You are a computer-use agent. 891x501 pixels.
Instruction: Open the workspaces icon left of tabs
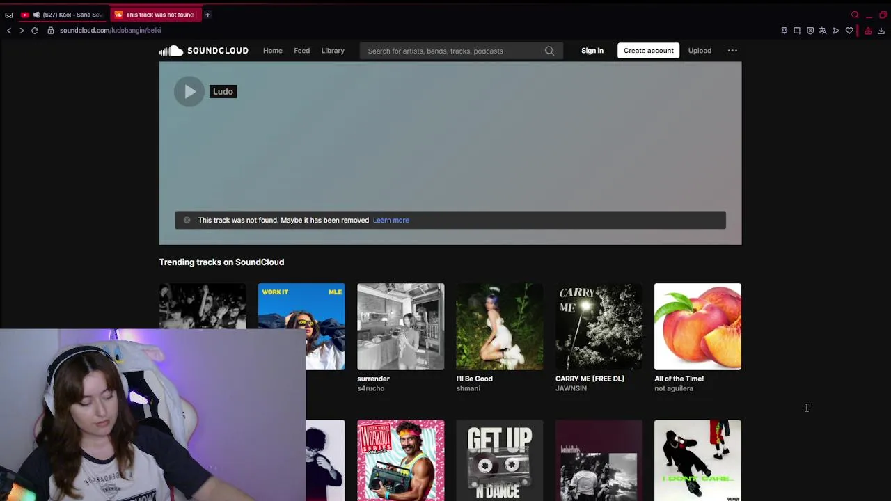coord(9,15)
